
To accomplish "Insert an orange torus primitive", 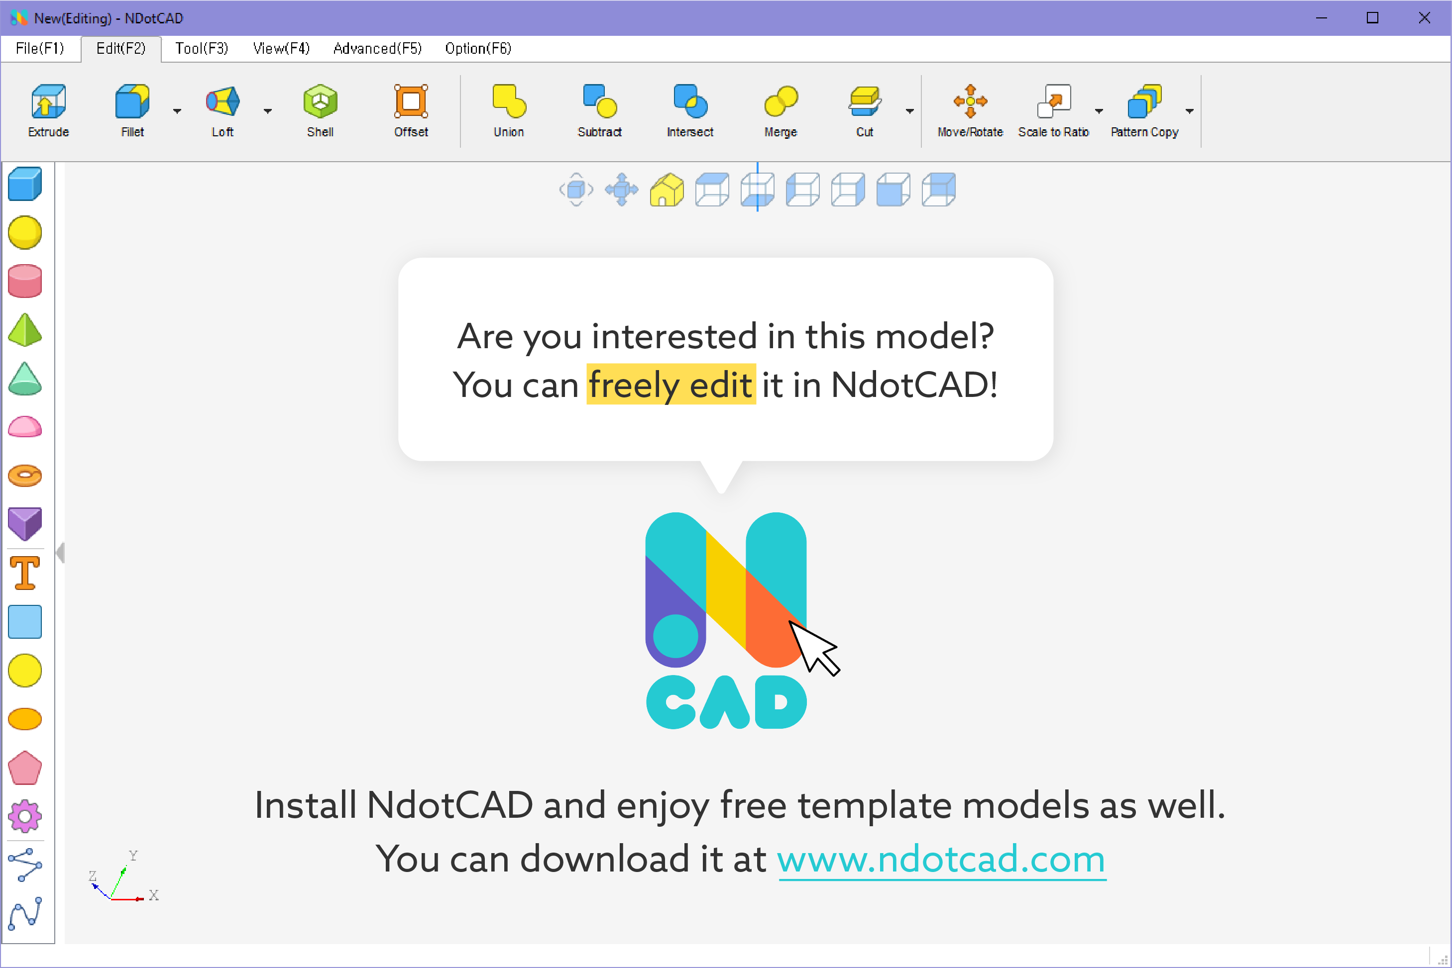I will 25,476.
